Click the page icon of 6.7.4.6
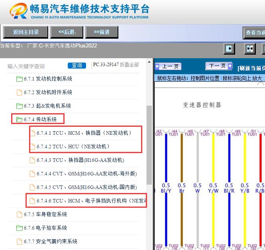This screenshot has width=265, height=250. [32, 201]
